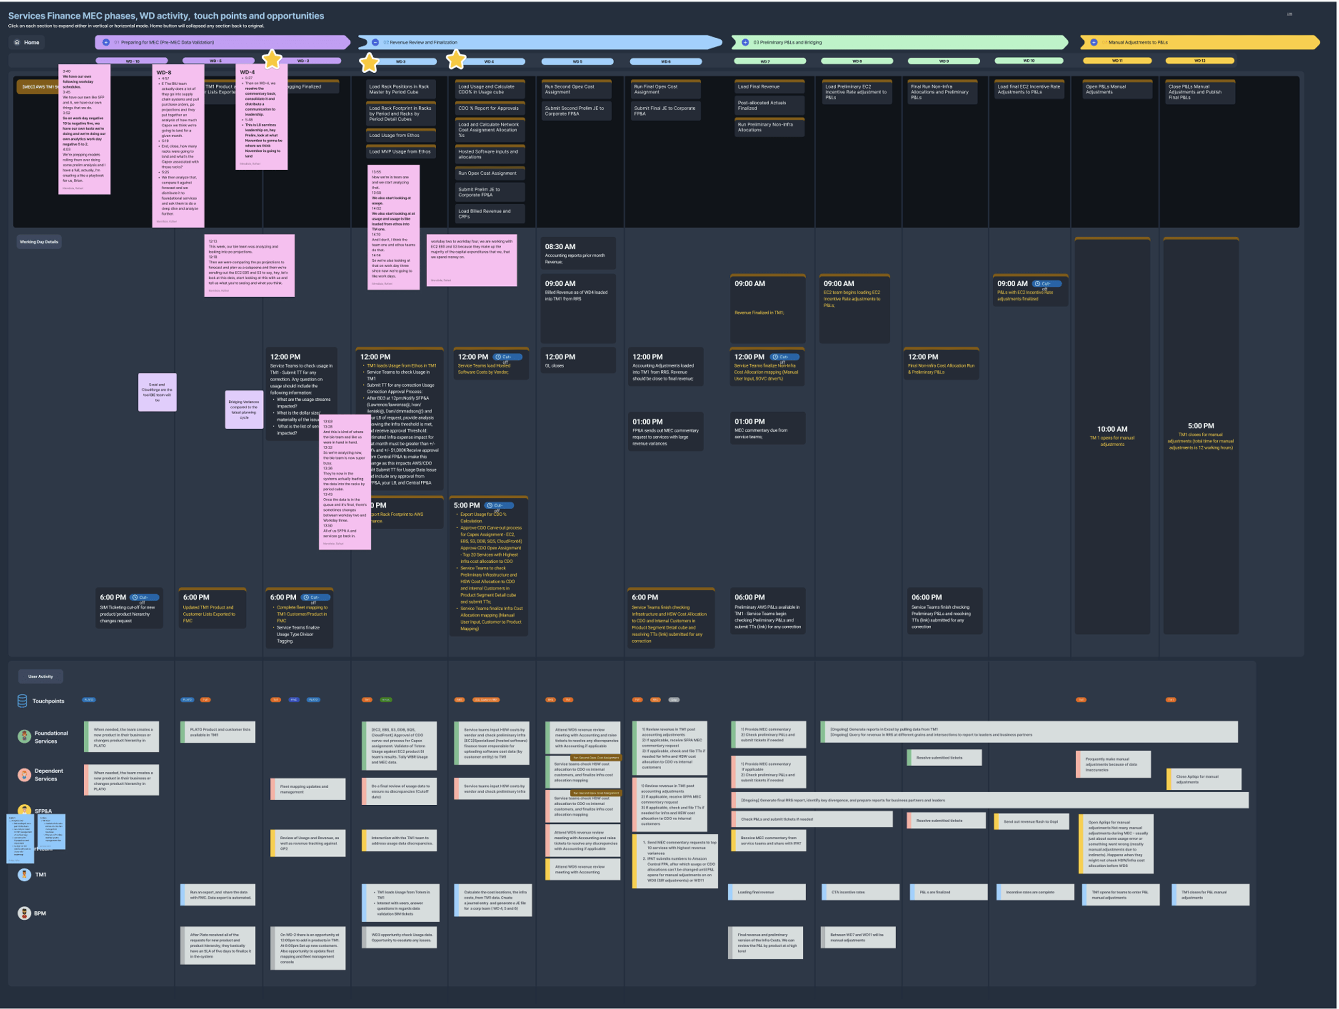The image size is (1339, 1009).
Task: Click the Touchpoints database icon
Action: click(x=22, y=701)
